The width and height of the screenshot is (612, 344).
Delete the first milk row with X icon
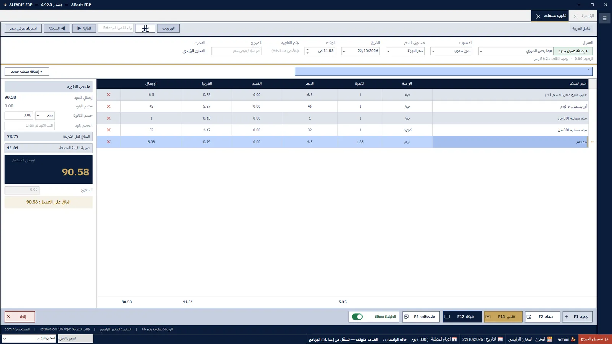click(x=109, y=95)
